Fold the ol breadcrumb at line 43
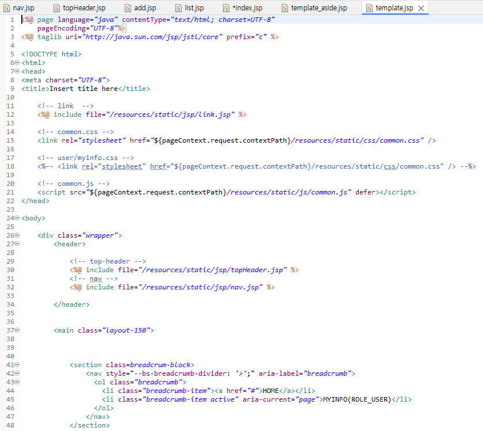This screenshot has width=483, height=431. (17, 382)
